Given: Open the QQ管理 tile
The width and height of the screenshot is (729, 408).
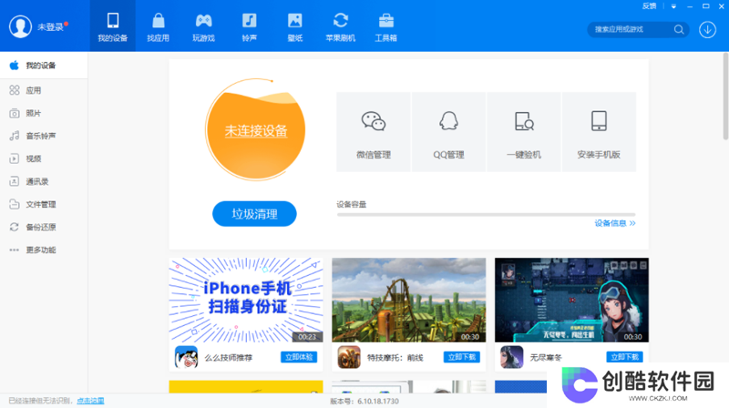Looking at the screenshot, I should [448, 132].
